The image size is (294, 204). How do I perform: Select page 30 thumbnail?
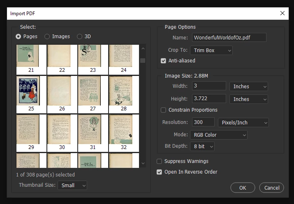(x=62, y=133)
